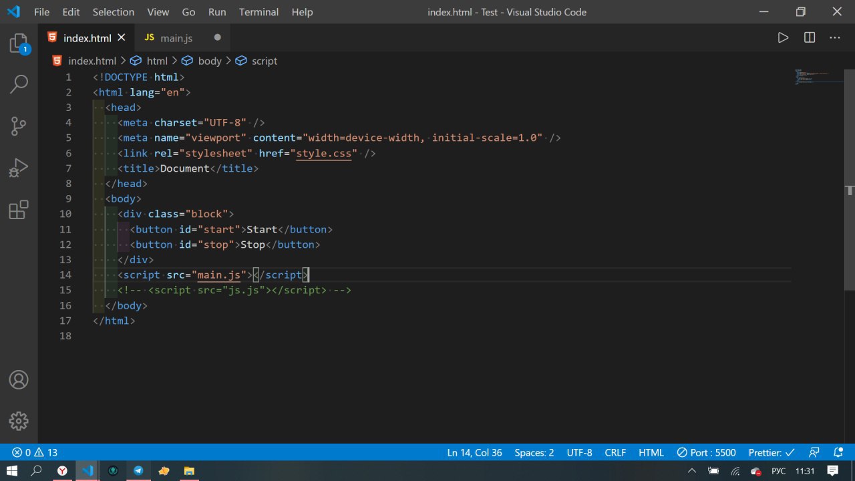The image size is (855, 481).
Task: Open the File Explorer taskbar icon
Action: (189, 471)
